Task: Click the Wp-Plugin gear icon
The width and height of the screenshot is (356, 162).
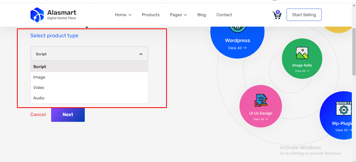Action: (343, 109)
